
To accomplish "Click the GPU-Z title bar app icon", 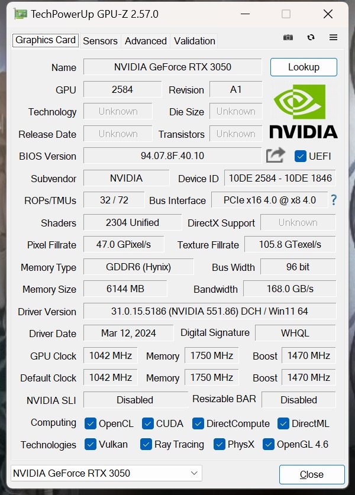I will pyautogui.click(x=20, y=14).
